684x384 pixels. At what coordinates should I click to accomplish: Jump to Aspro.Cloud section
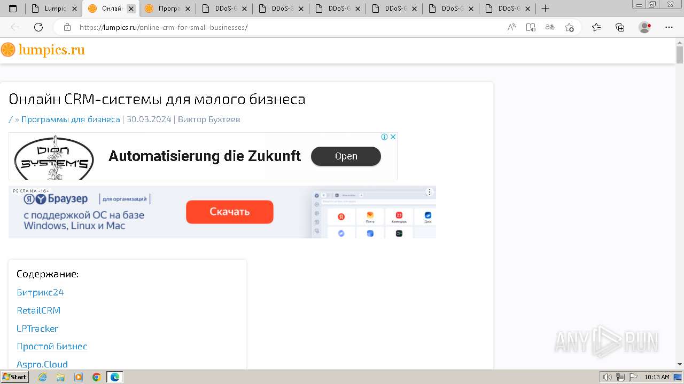coord(42,364)
